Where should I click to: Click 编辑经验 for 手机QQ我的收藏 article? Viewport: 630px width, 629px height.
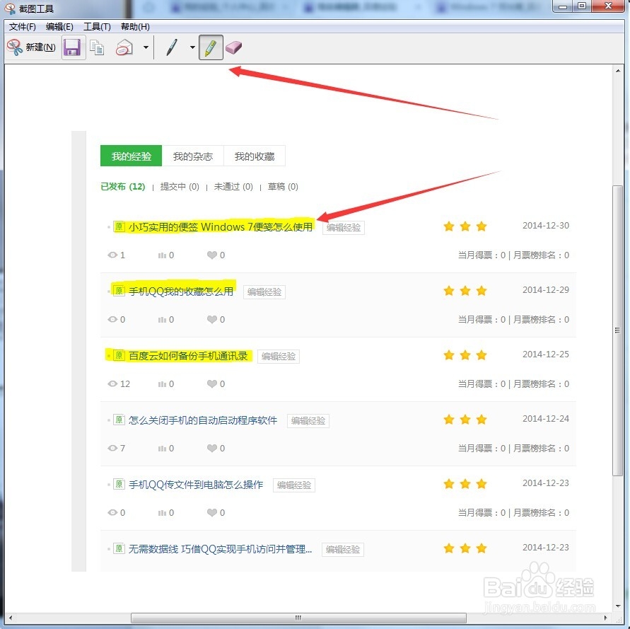pyautogui.click(x=264, y=292)
